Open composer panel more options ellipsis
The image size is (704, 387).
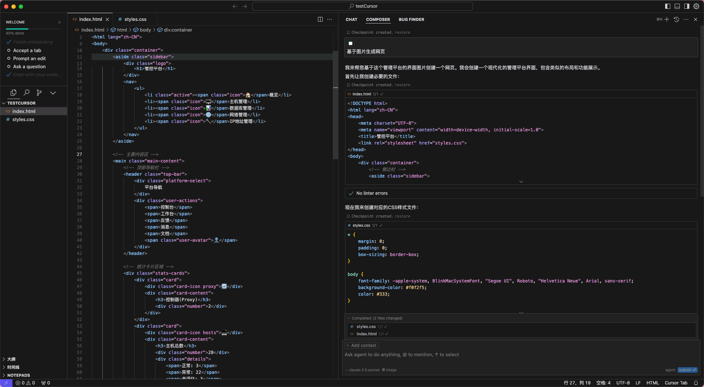686,19
